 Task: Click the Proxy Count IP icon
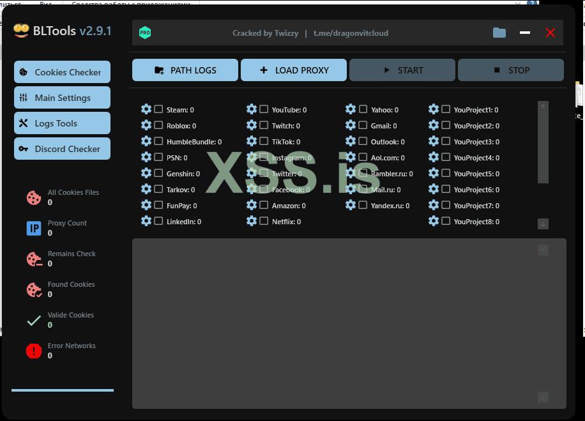pyautogui.click(x=34, y=228)
